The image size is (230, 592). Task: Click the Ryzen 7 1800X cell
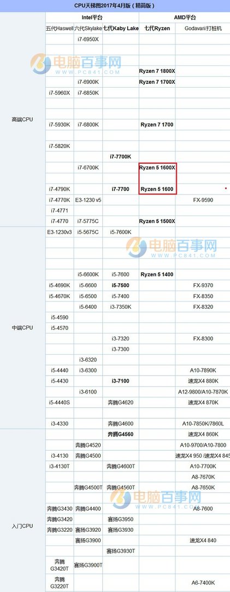tap(157, 71)
